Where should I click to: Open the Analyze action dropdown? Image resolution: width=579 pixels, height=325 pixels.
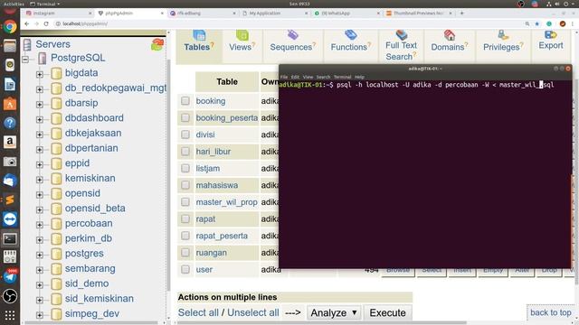(x=334, y=313)
